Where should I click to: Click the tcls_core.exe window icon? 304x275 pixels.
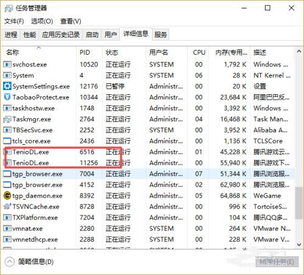click(x=7, y=141)
